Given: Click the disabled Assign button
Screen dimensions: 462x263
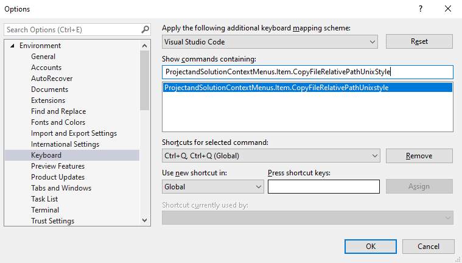Looking at the screenshot, I should pyautogui.click(x=419, y=186).
